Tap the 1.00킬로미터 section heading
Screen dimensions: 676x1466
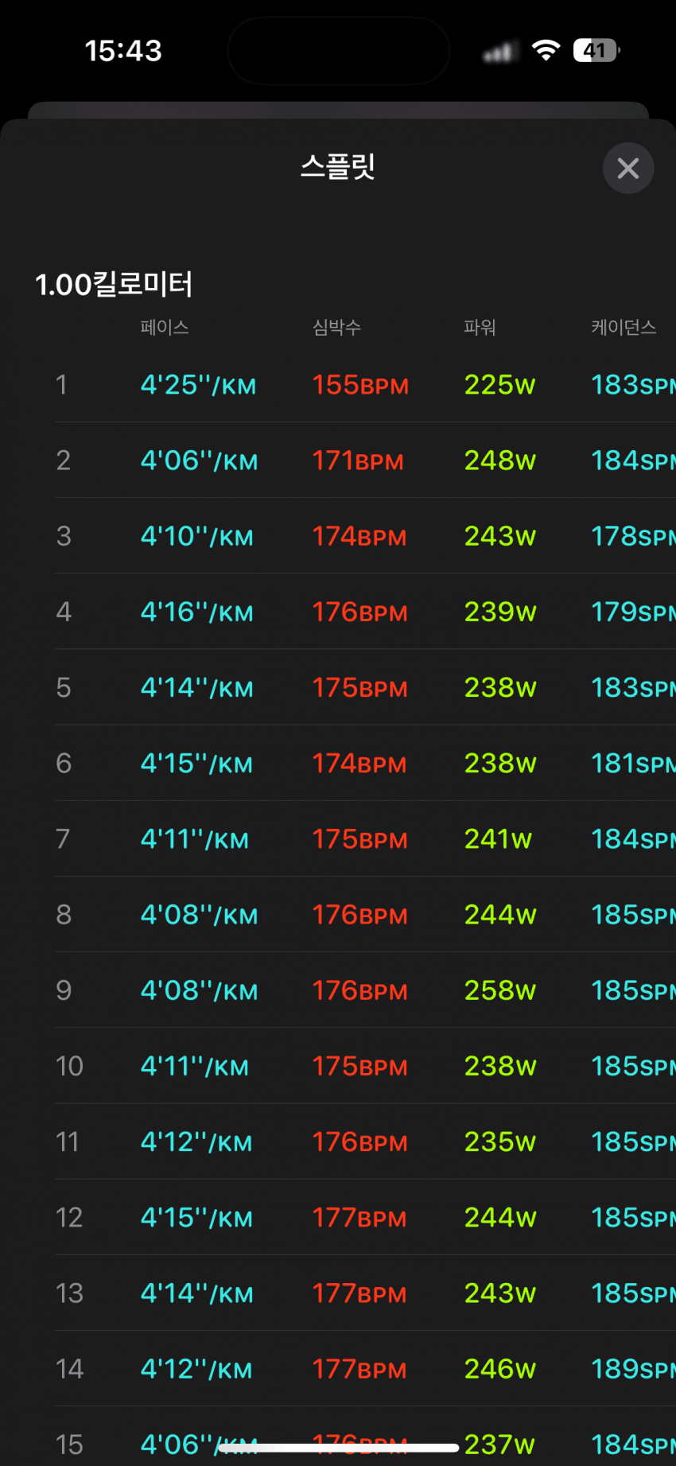pos(114,285)
